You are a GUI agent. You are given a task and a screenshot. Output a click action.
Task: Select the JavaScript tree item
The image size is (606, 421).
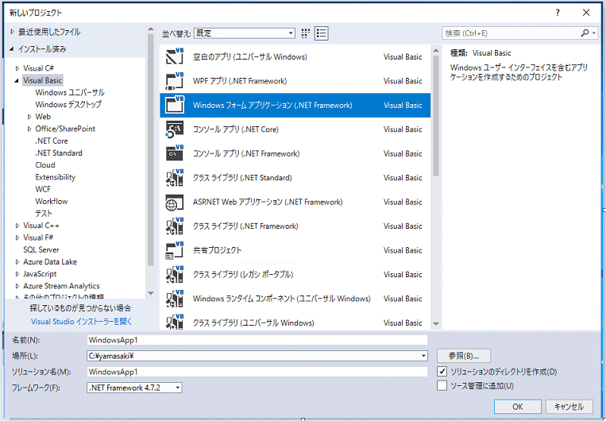pyautogui.click(x=40, y=274)
